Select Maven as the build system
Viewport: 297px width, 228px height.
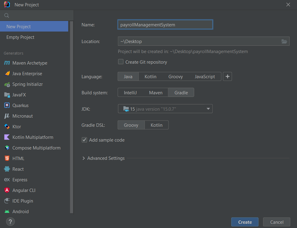pos(156,92)
